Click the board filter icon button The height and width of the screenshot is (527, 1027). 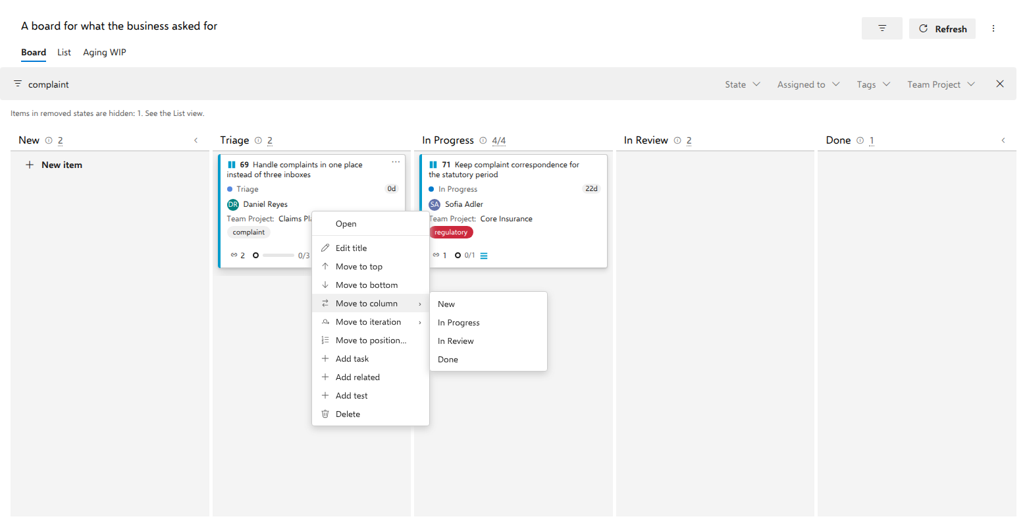tap(882, 28)
